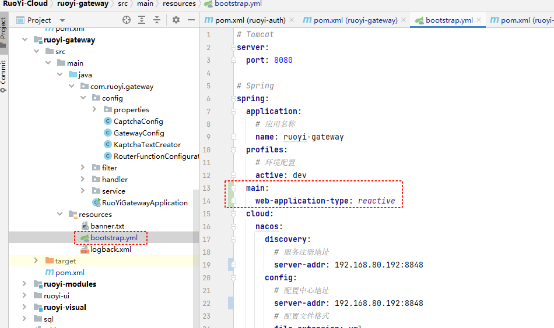
Task: Fold the server block at line 2
Action: coord(233,47)
